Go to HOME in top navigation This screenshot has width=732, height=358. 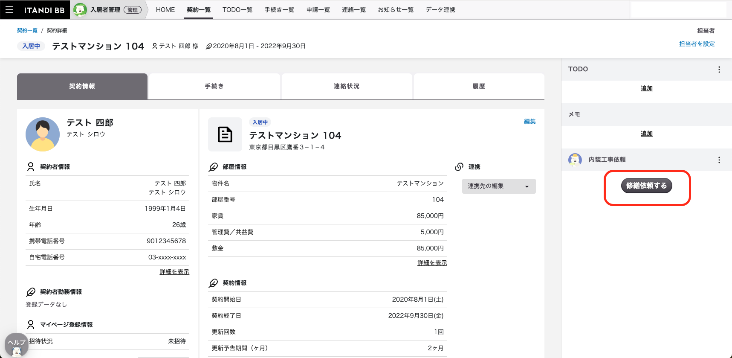pyautogui.click(x=165, y=10)
